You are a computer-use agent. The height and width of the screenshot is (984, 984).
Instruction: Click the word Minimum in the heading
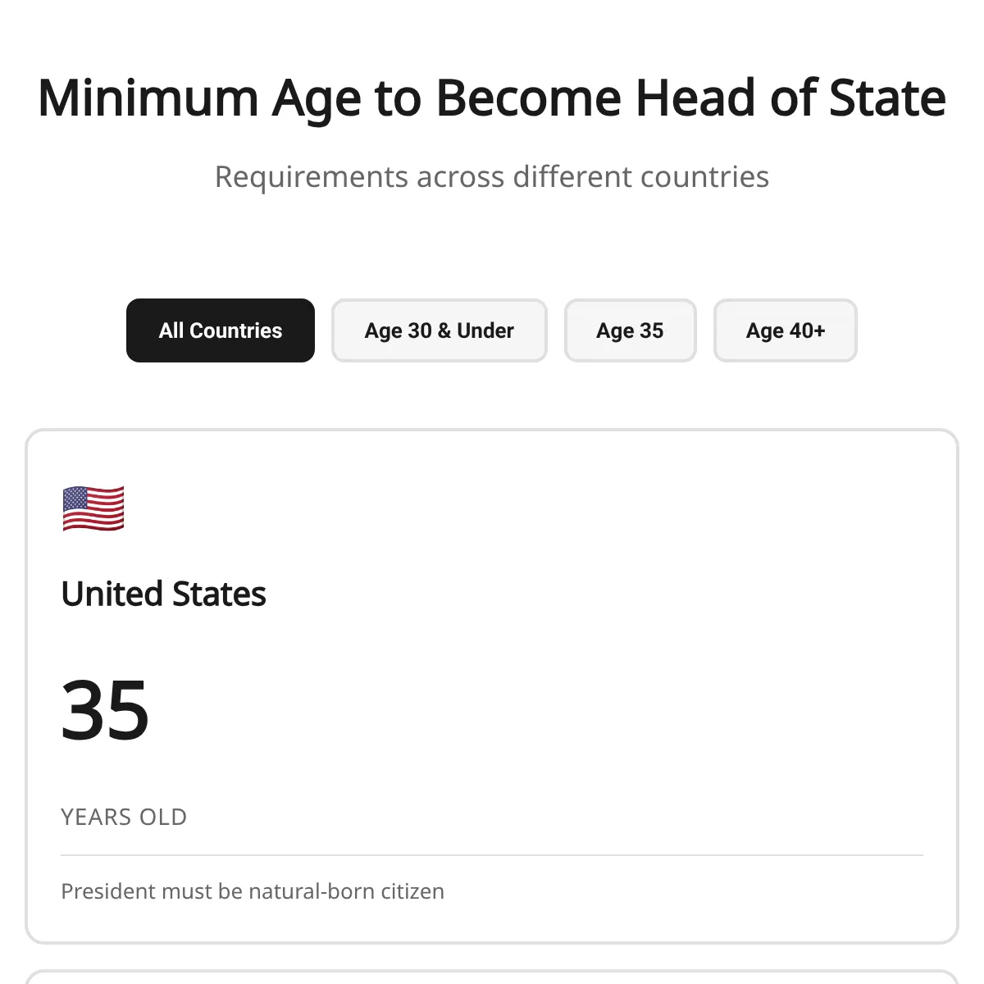tap(148, 98)
